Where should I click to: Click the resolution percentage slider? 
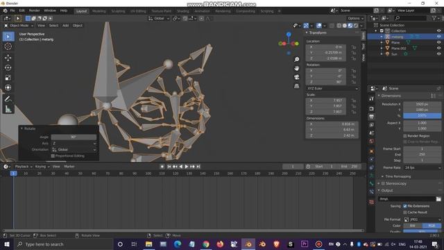point(422,116)
